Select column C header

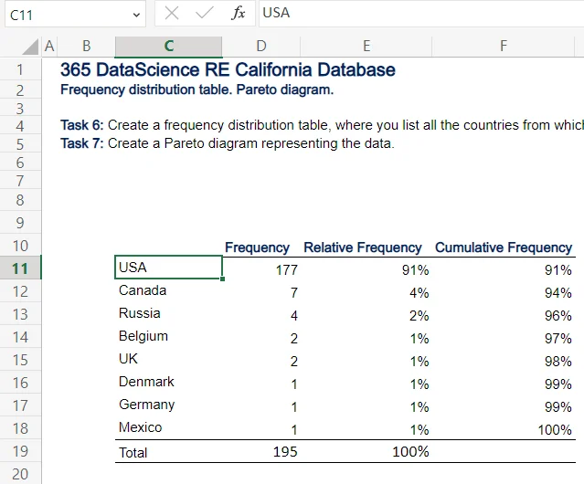(168, 47)
